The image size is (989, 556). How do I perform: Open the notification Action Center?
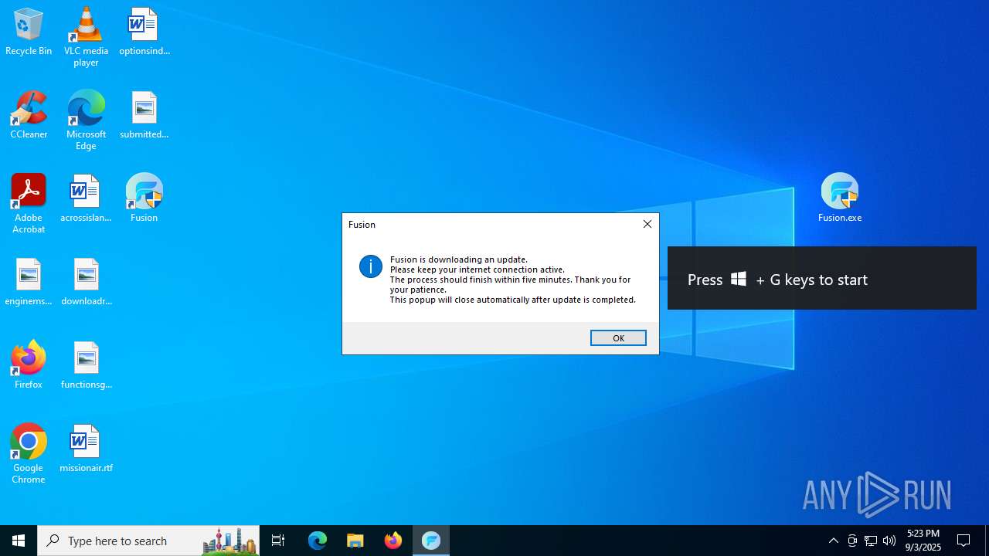point(964,541)
